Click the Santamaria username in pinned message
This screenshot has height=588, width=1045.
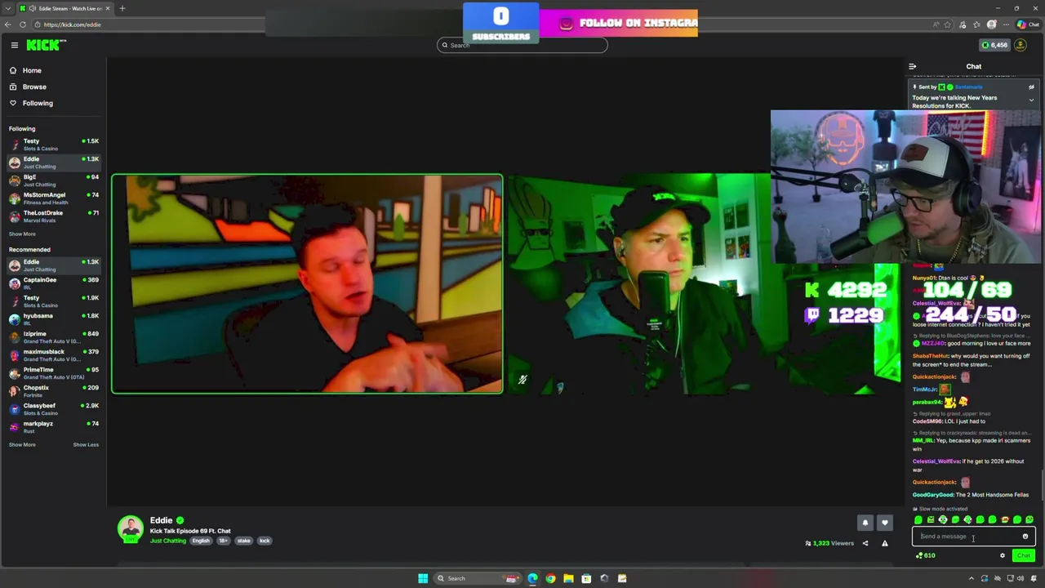(x=968, y=87)
